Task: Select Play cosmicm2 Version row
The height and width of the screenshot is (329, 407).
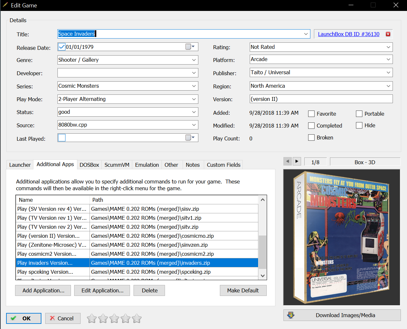Action: point(137,254)
